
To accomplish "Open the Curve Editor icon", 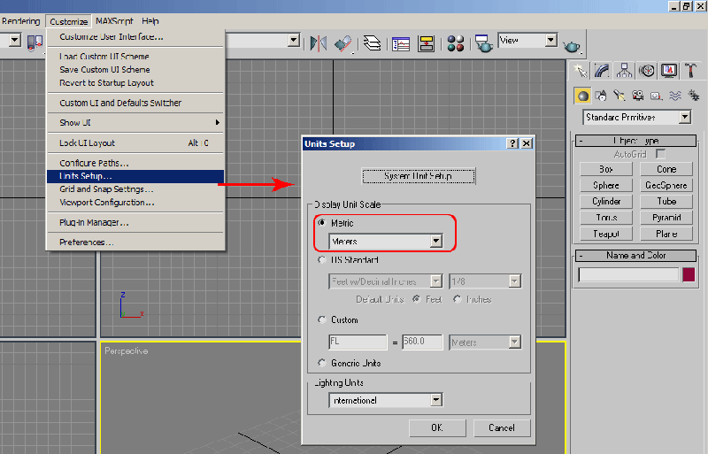I will coord(401,44).
